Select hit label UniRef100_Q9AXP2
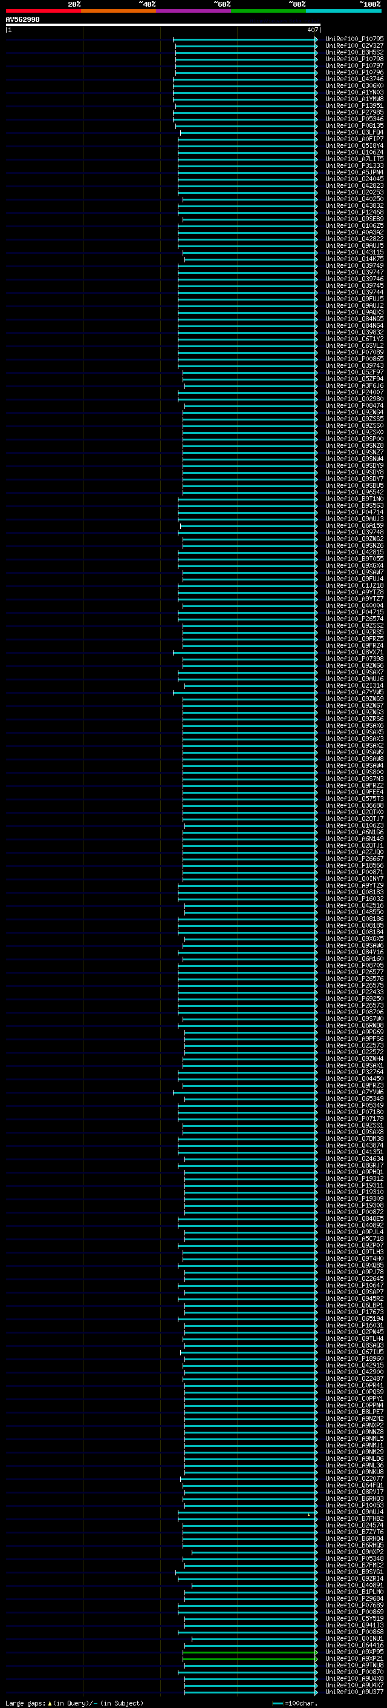 pyautogui.click(x=354, y=1552)
